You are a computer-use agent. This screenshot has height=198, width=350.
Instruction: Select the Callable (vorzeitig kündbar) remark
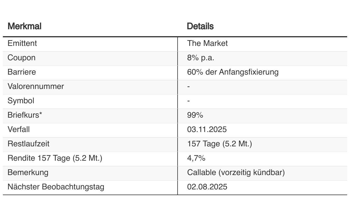236,172
